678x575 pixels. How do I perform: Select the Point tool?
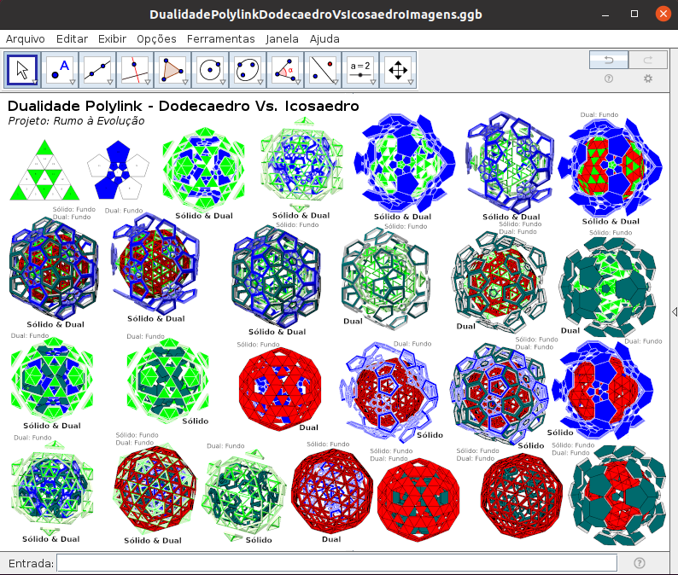[x=60, y=69]
